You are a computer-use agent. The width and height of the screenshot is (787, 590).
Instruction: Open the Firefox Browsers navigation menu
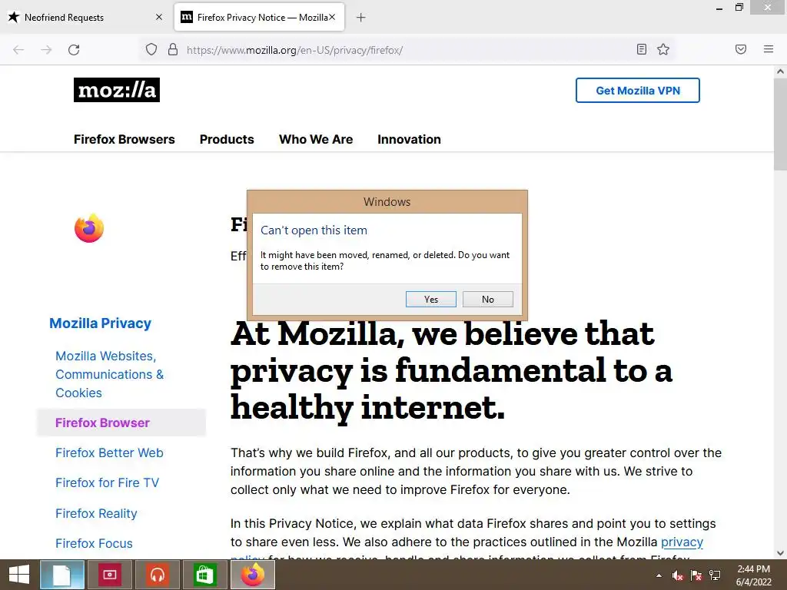[125, 140]
